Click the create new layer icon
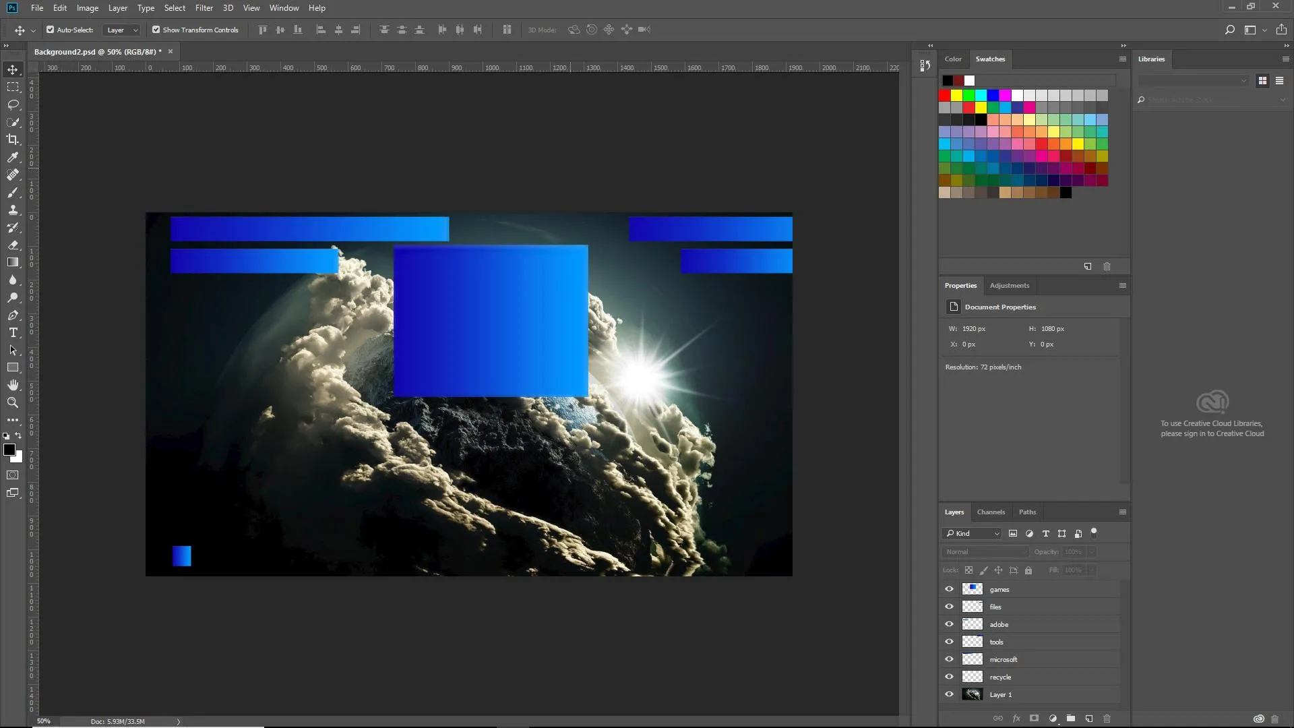1294x728 pixels. pos(1088,719)
